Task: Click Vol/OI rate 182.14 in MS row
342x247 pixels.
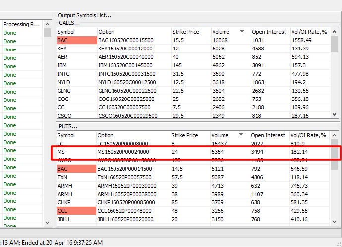Action: [x=299, y=152]
